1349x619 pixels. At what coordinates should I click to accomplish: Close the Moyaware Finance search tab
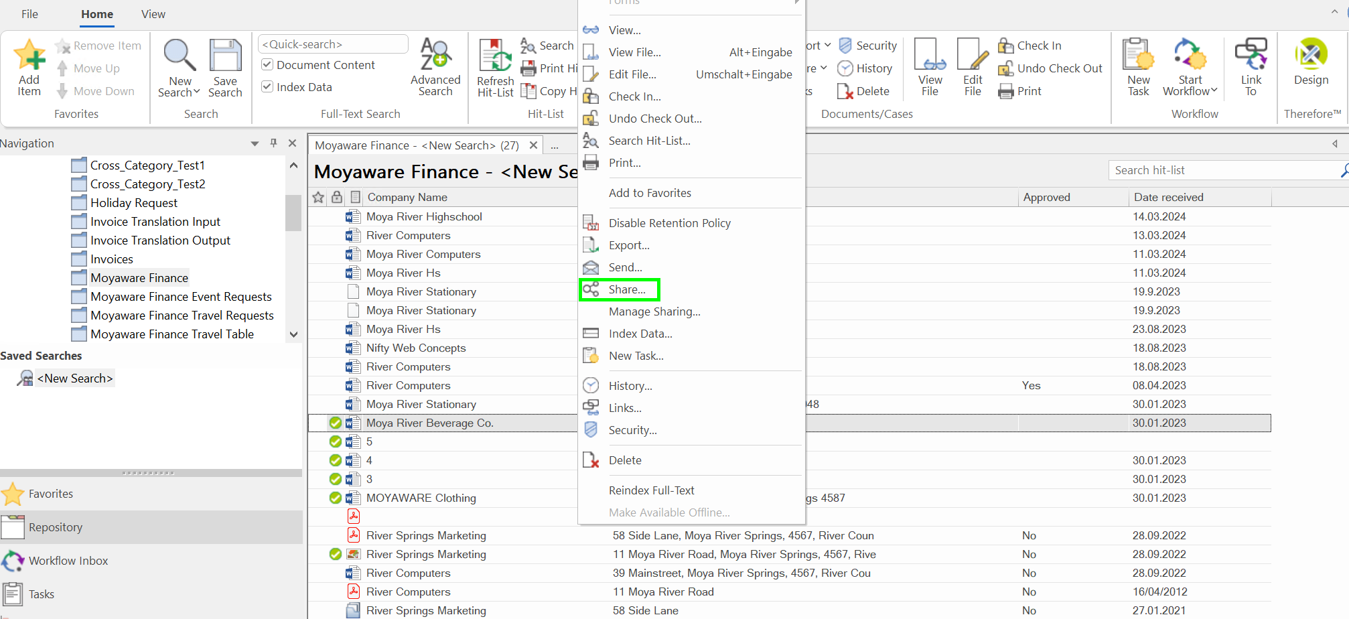533,145
